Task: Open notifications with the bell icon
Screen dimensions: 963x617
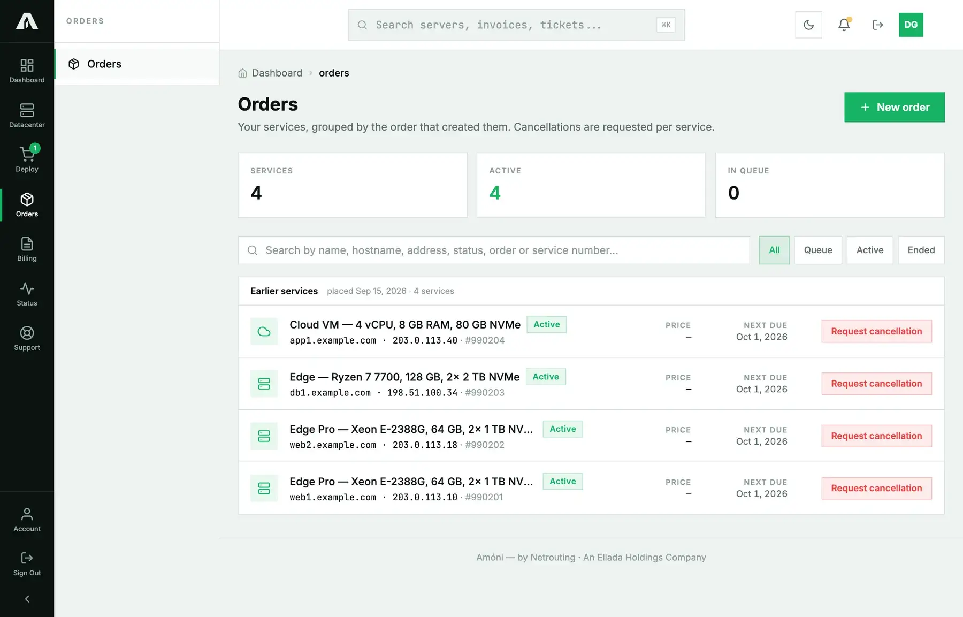Action: coord(844,25)
